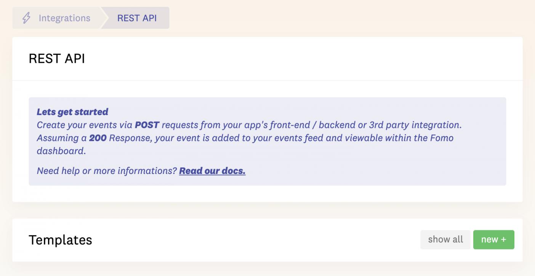535x276 pixels.
Task: Click the "Assuming a" sentence start
Action: click(62, 138)
